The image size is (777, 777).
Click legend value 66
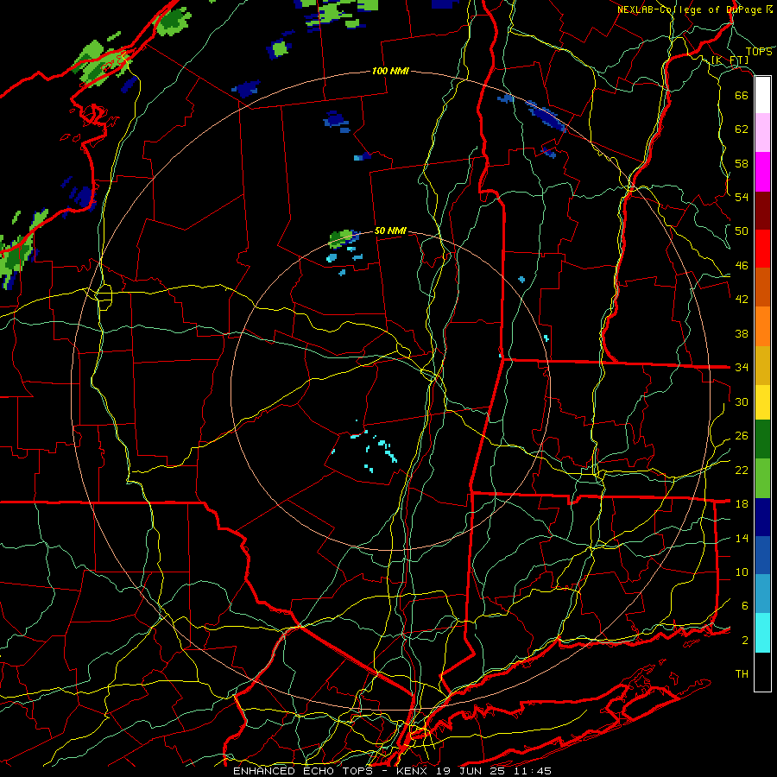(x=742, y=95)
